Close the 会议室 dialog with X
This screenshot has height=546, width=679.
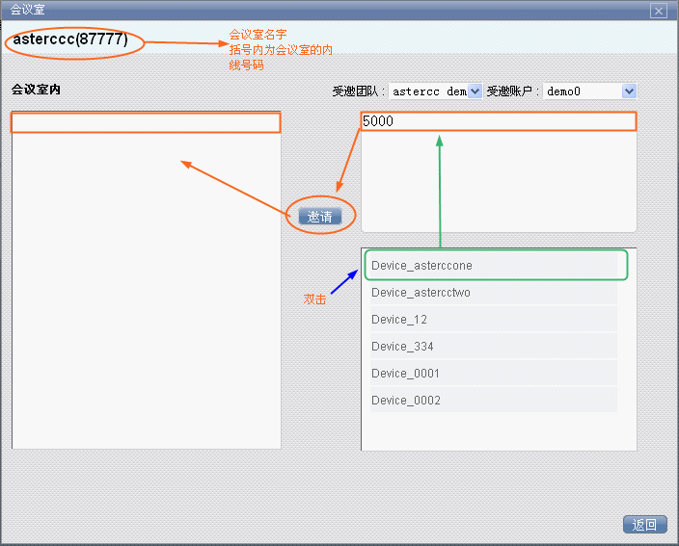click(x=659, y=11)
